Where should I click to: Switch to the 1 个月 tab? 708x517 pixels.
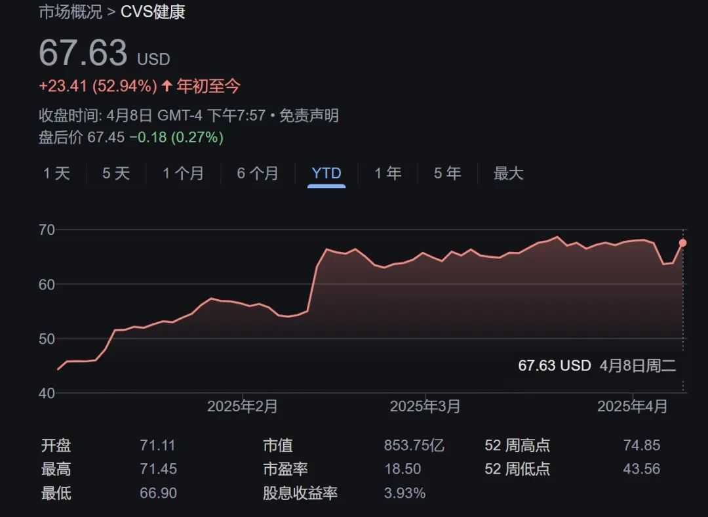(x=183, y=173)
